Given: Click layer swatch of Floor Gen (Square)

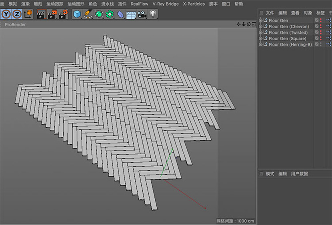Looking at the screenshot, I should tap(316, 38).
